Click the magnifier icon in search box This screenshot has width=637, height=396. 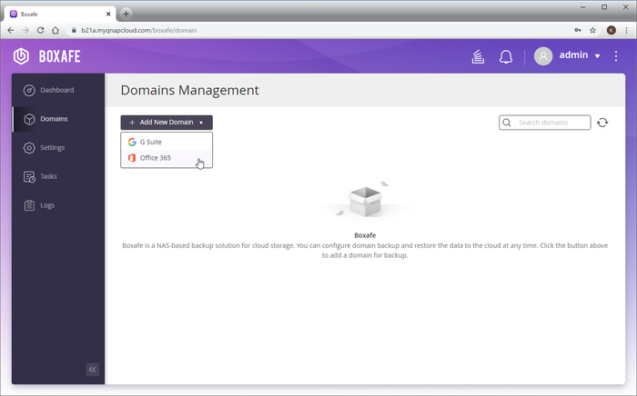tap(507, 123)
